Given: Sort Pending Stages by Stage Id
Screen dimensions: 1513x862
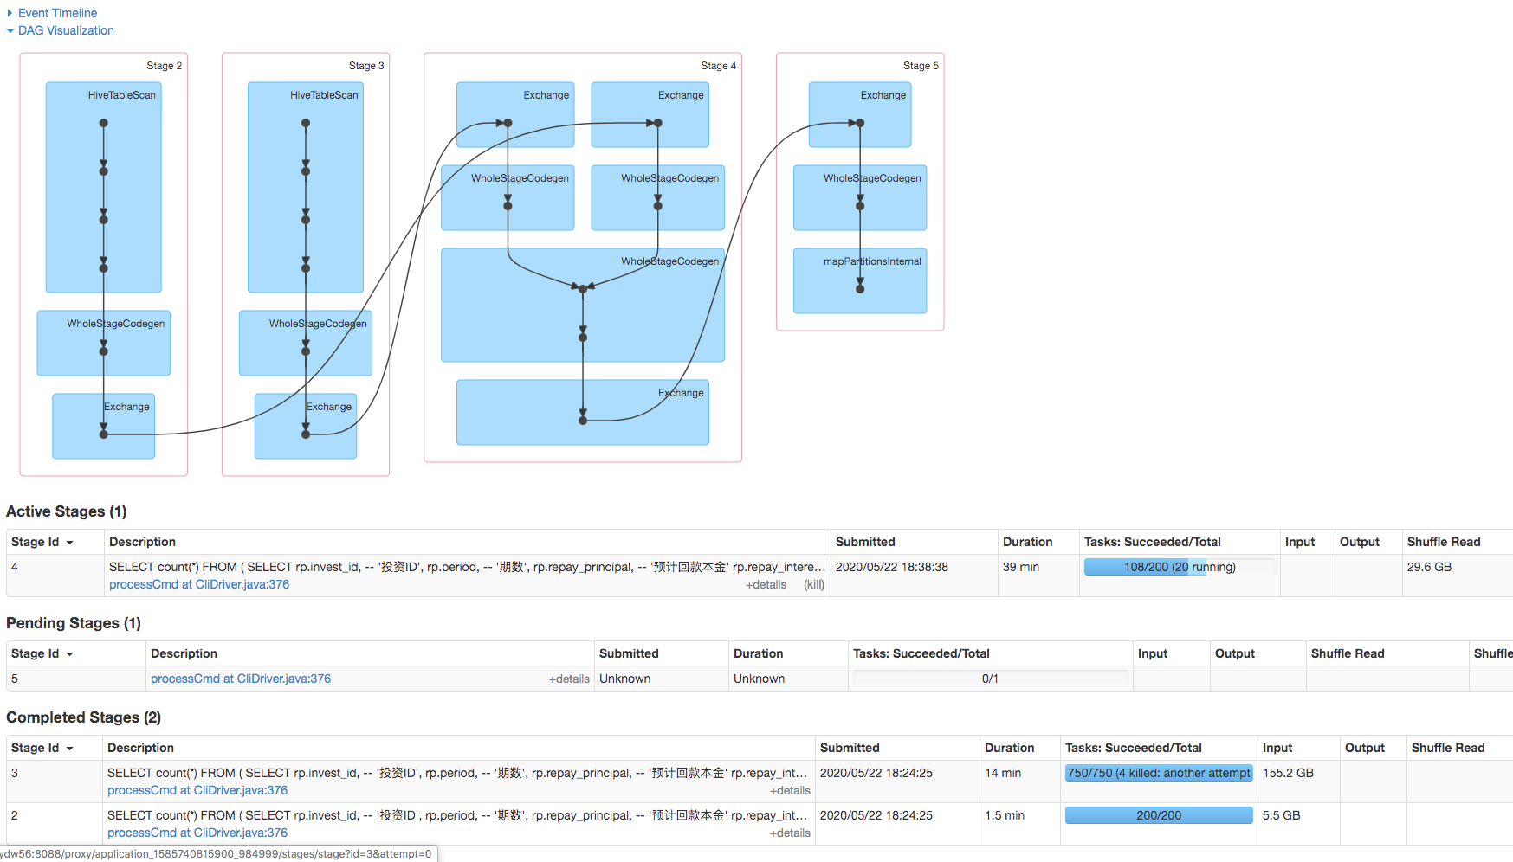Looking at the screenshot, I should tap(41, 653).
